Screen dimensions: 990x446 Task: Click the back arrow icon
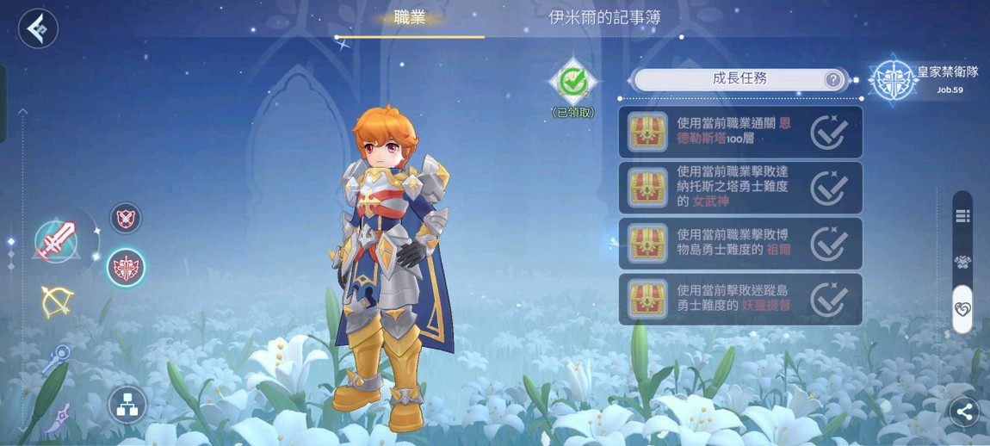pyautogui.click(x=38, y=28)
